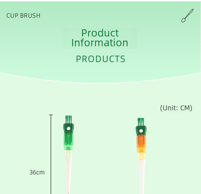Click the yellow threaded section of orange brush
The image size is (201, 194).
coord(141,156)
